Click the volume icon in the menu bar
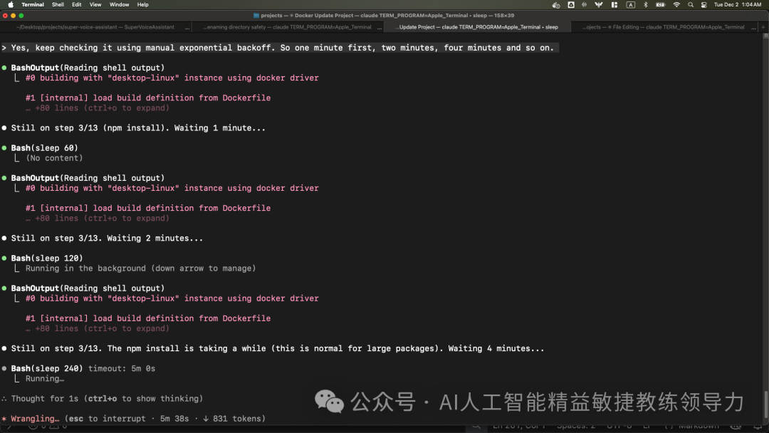 coord(556,4)
